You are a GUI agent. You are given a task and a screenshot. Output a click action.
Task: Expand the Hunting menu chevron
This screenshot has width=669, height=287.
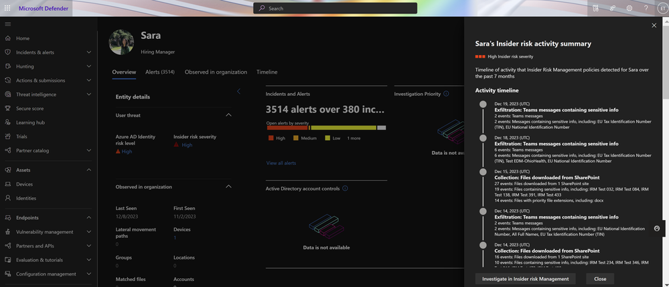click(89, 66)
